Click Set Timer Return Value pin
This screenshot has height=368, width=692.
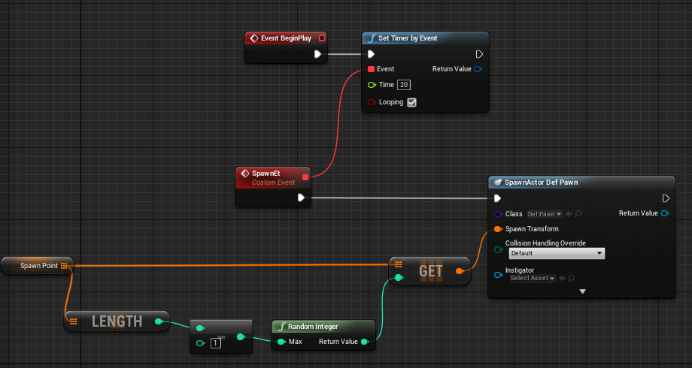pos(478,69)
